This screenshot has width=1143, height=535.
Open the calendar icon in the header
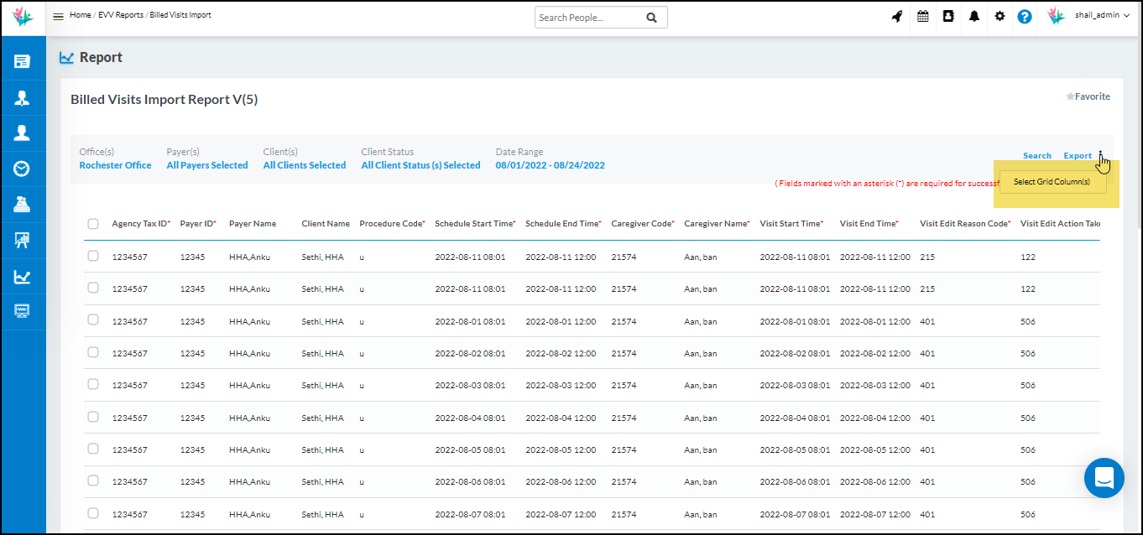tap(923, 17)
